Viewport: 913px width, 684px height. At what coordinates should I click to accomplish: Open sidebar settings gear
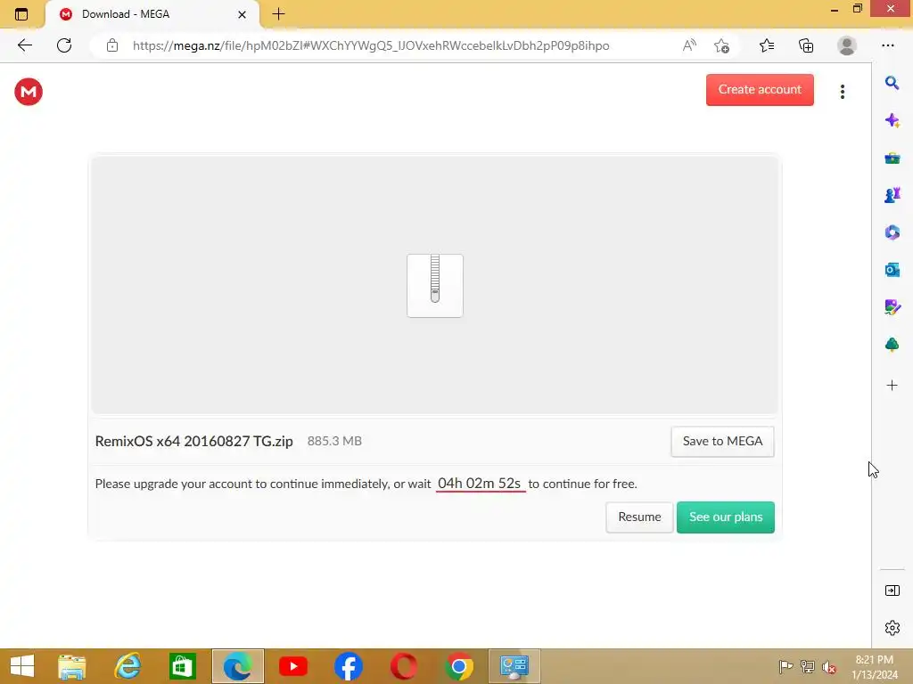[x=892, y=628]
